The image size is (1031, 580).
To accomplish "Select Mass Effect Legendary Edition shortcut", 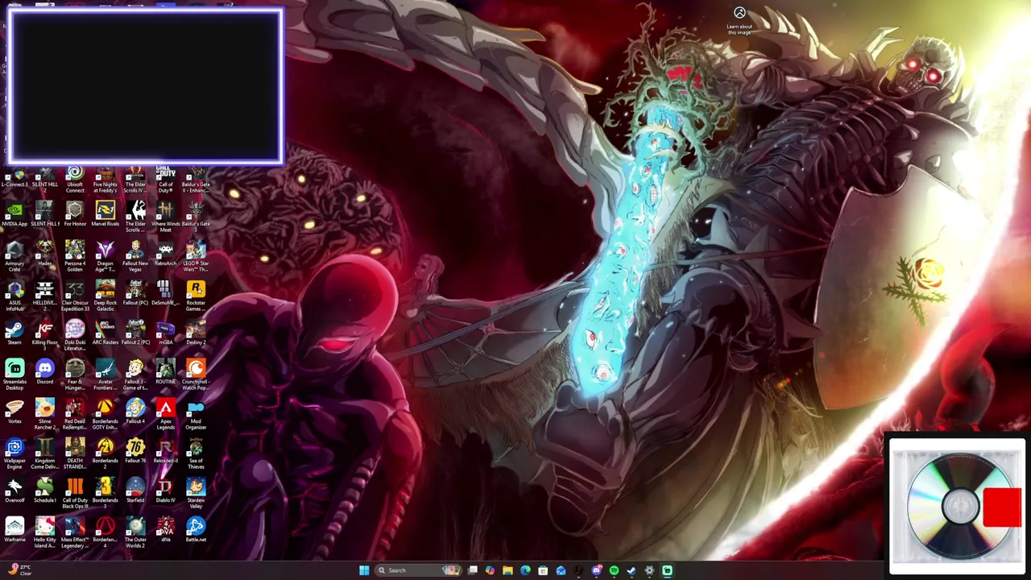I will pyautogui.click(x=75, y=533).
